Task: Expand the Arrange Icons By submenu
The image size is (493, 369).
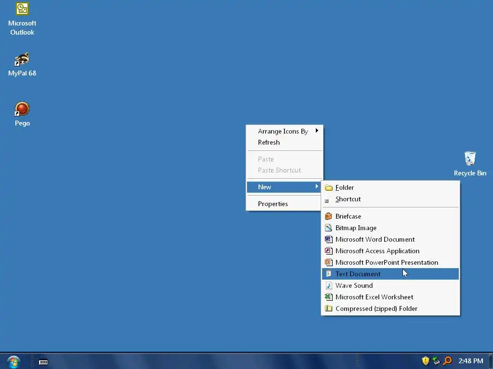Action: click(x=284, y=131)
